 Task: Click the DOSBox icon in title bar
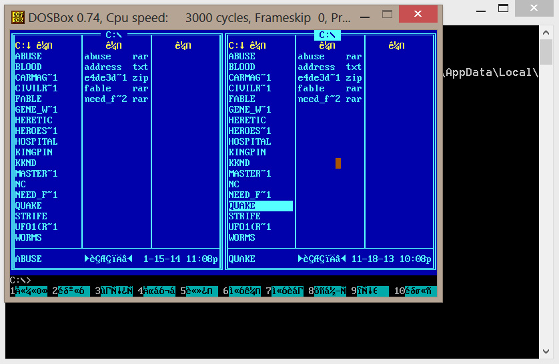coord(18,17)
